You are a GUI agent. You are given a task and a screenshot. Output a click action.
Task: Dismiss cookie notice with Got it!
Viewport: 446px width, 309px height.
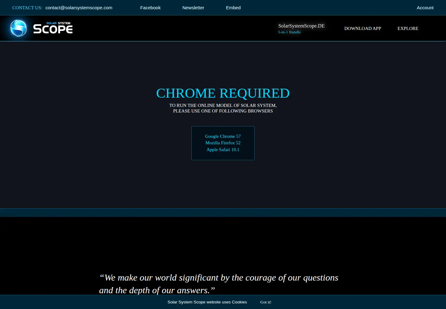(x=266, y=302)
